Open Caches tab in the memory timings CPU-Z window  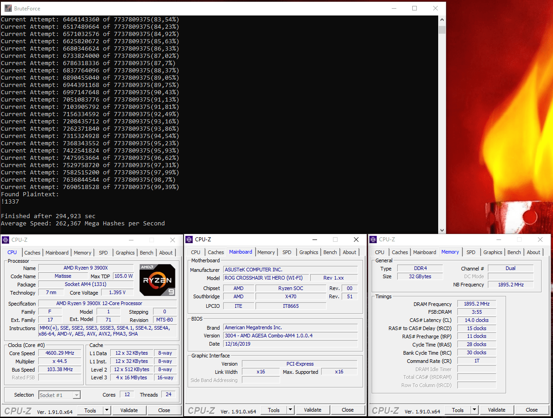click(400, 252)
